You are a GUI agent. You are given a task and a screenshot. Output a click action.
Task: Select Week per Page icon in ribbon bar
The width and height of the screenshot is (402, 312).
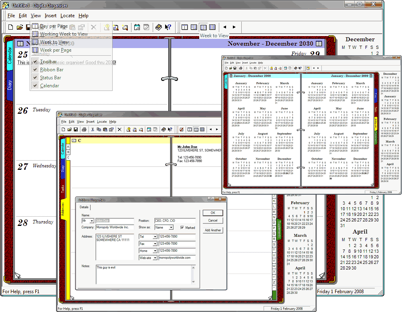point(212,27)
